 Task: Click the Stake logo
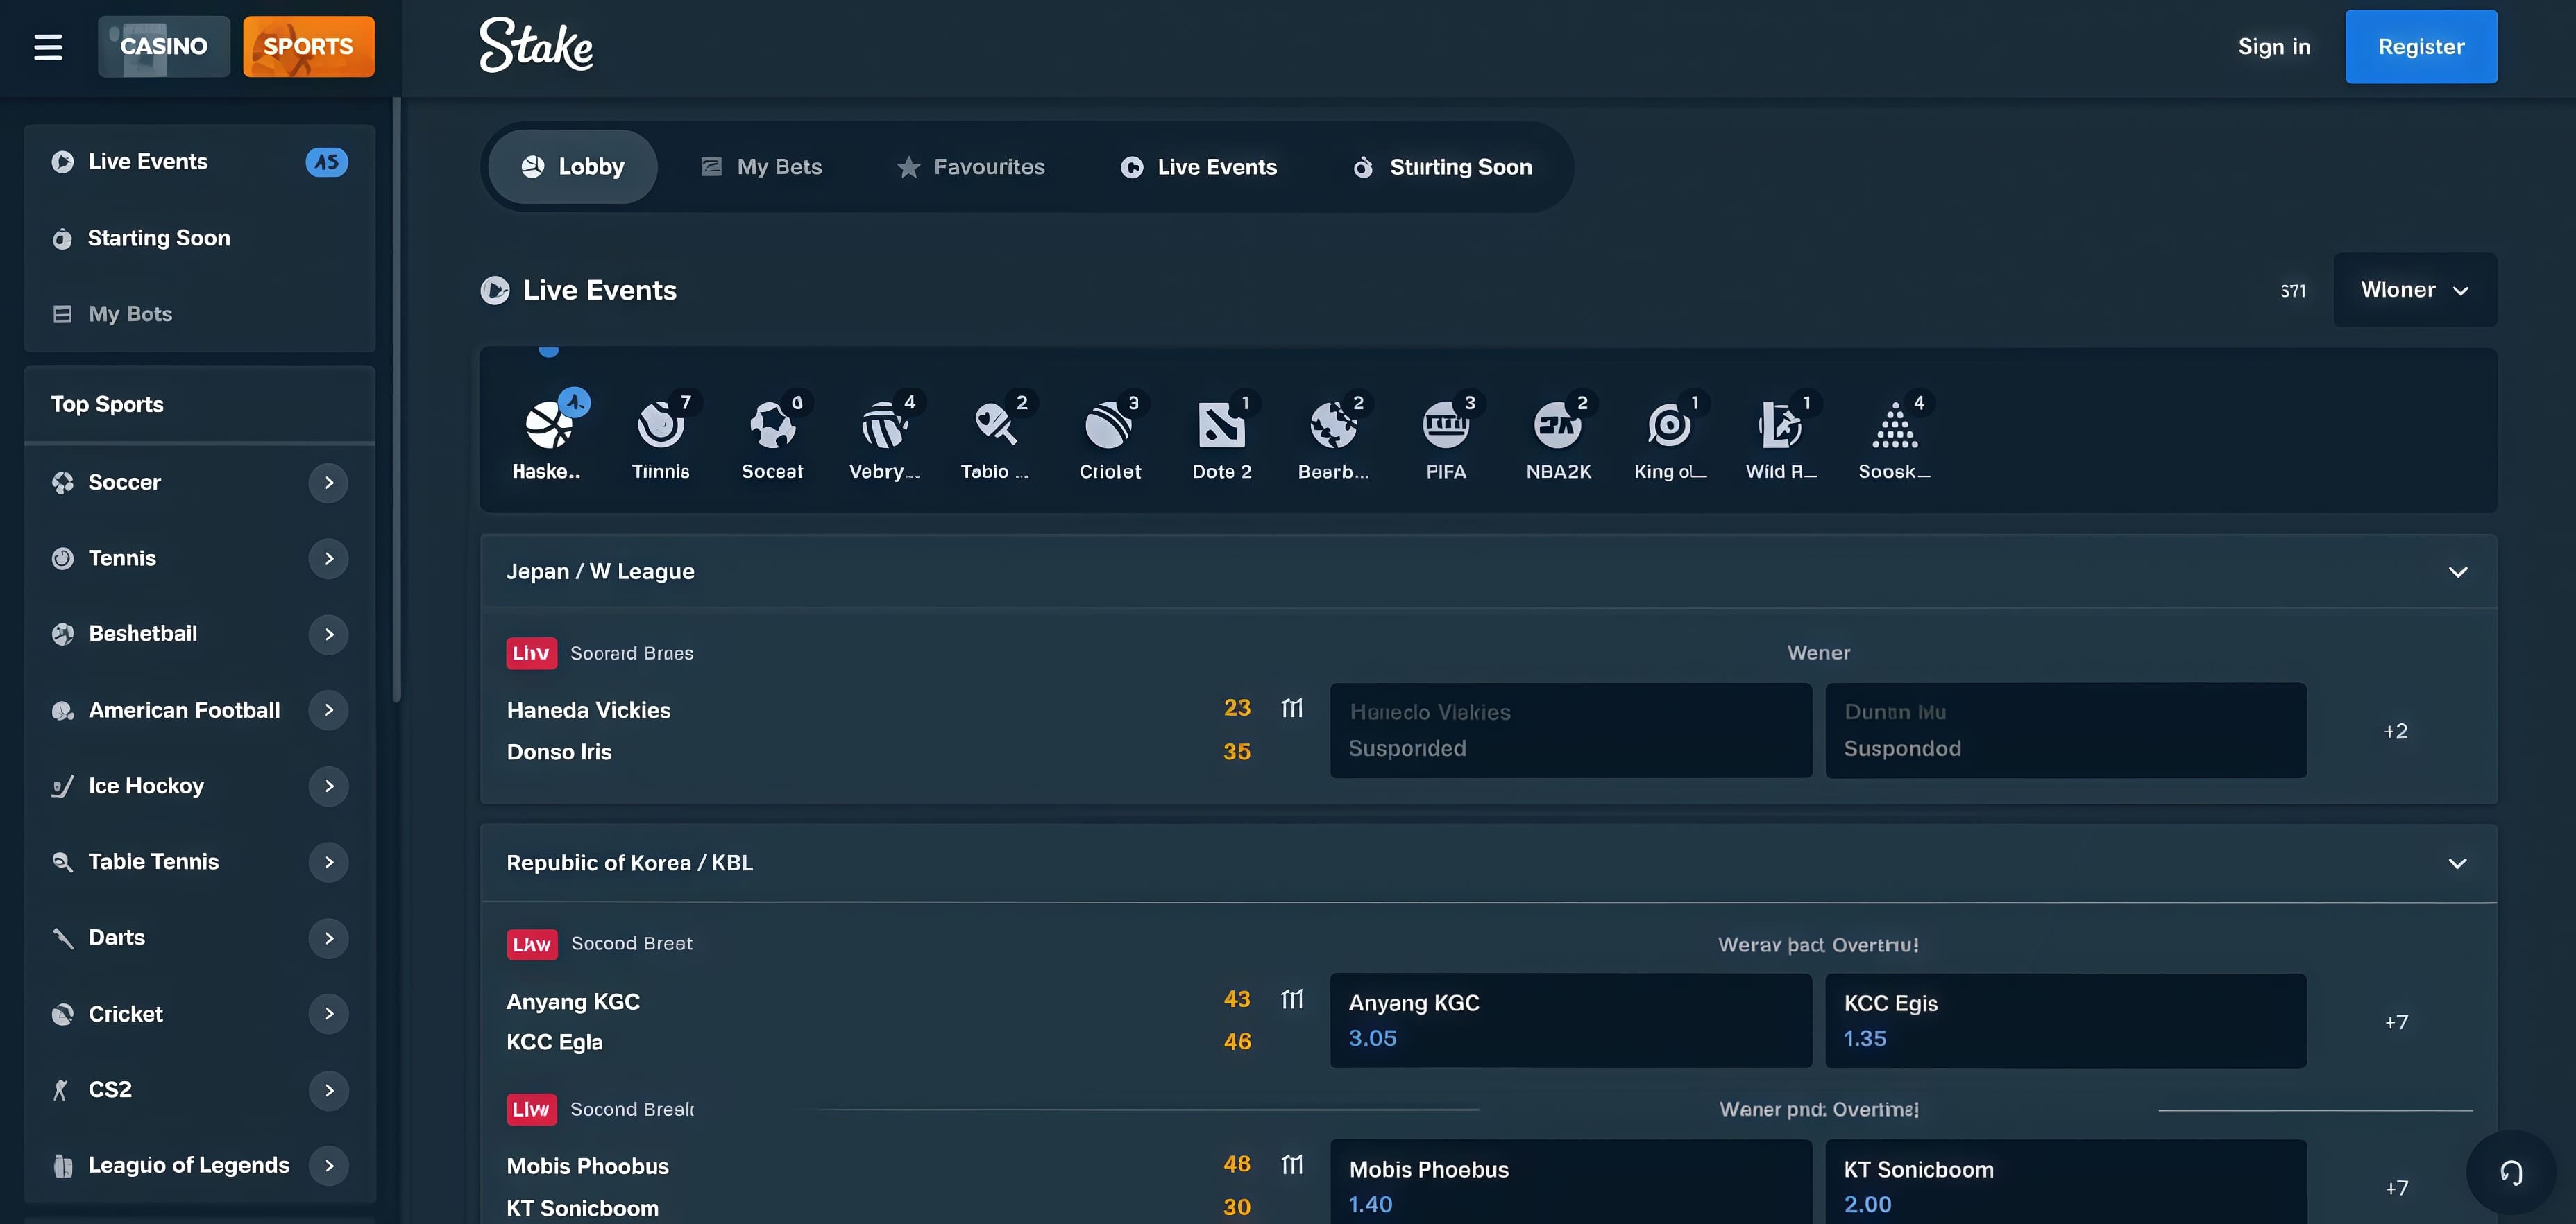(x=536, y=45)
